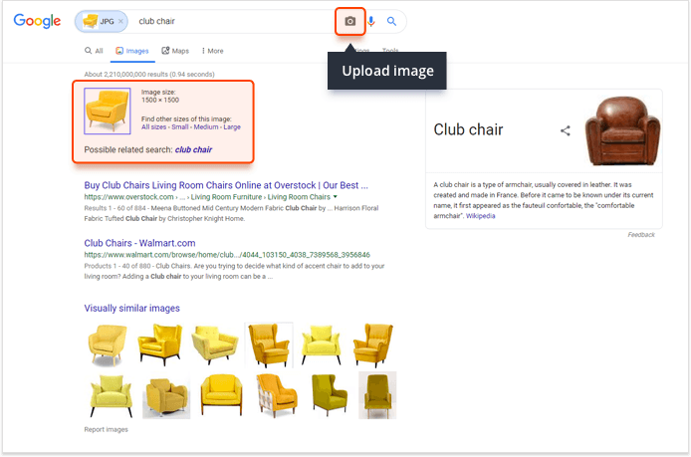Open the All sizes link
This screenshot has width=691, height=457.
tap(153, 126)
